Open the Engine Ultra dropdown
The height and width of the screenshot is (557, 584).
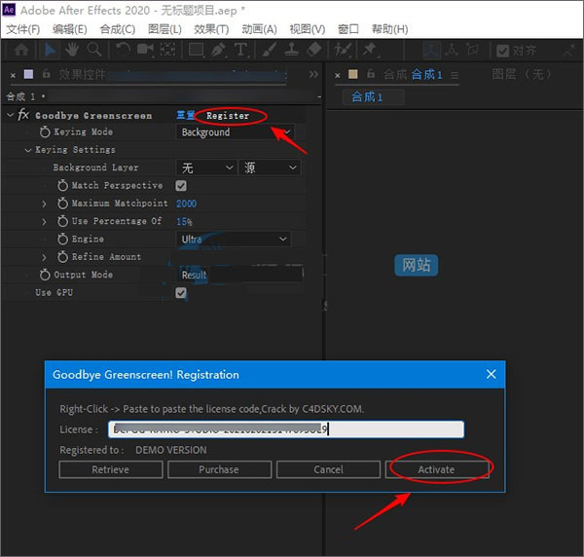[234, 240]
